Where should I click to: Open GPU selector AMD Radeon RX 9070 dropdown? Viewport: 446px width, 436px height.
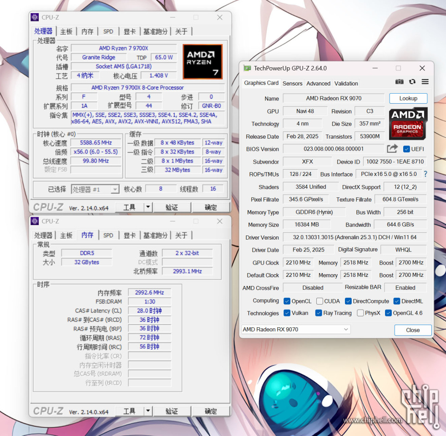tap(296, 330)
